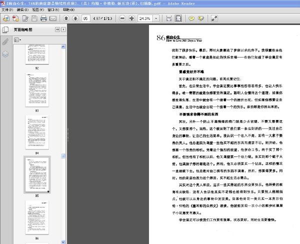Select page thumbnail 86
The height and width of the screenshot is (244, 300).
pos(37,217)
